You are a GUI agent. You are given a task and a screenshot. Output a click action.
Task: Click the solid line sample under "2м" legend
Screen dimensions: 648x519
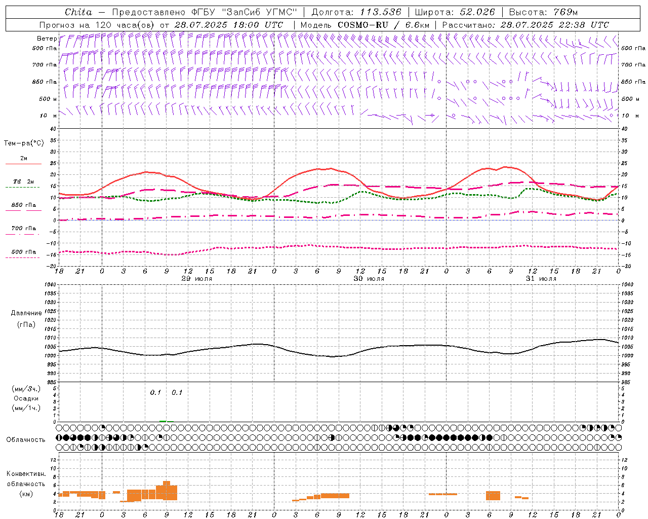coord(23,164)
